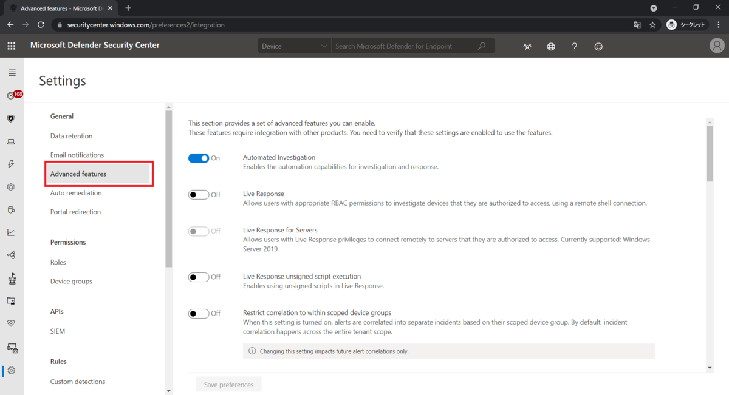Viewport: 729px width, 395px height.
Task: Open the Evaluation and tutorials sidebar icon
Action: 11,301
